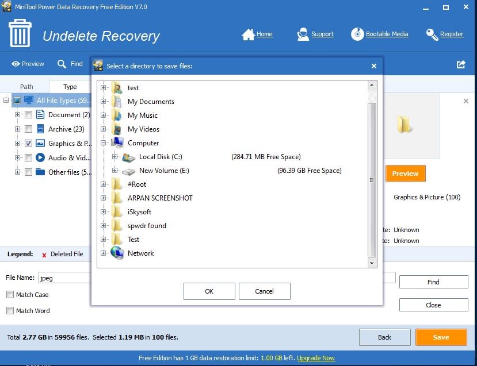The image size is (477, 366).
Task: Click the Back button
Action: (x=384, y=337)
